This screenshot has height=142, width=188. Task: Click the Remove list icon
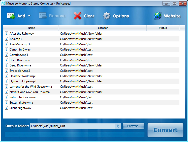click(43, 16)
